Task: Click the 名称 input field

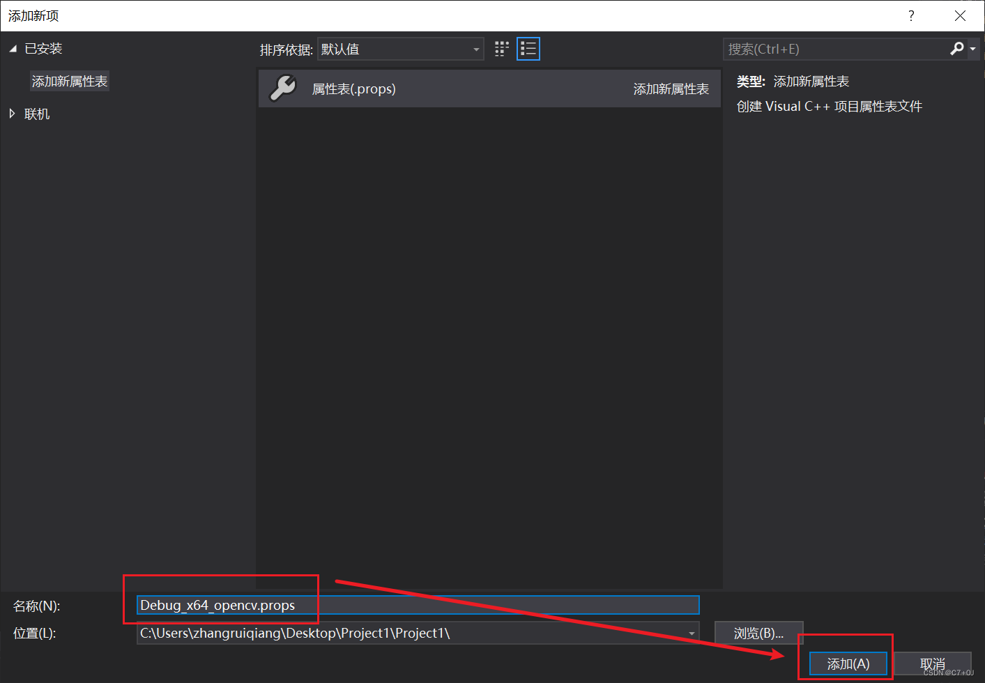Action: point(418,605)
